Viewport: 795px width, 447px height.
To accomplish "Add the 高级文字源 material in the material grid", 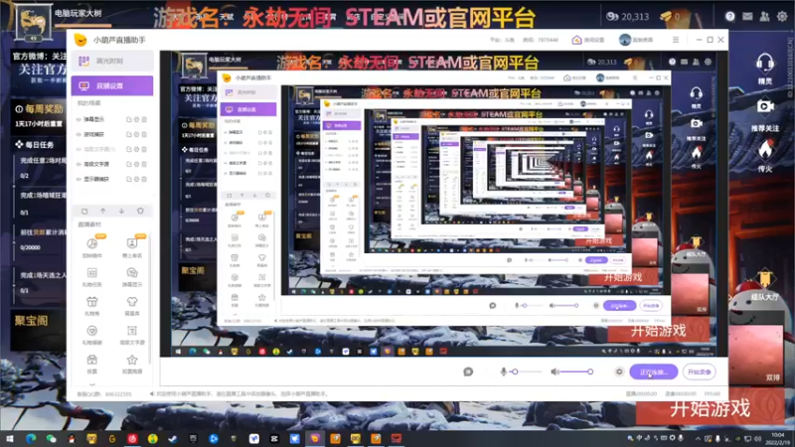I will [132, 335].
